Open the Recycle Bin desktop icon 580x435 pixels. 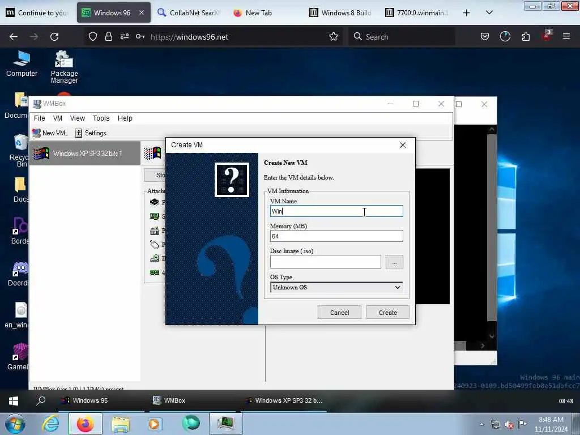tap(19, 151)
